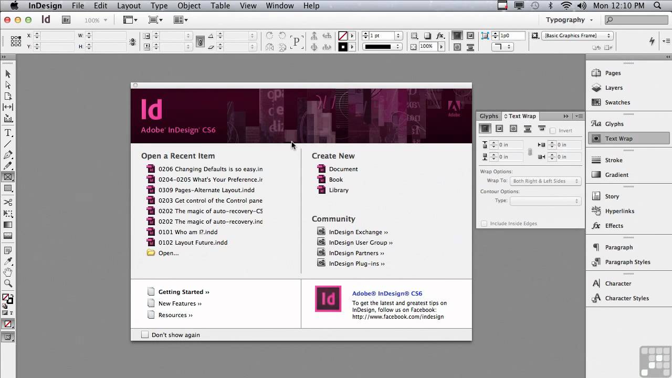Toggle formatting affects text button

[x=11, y=313]
